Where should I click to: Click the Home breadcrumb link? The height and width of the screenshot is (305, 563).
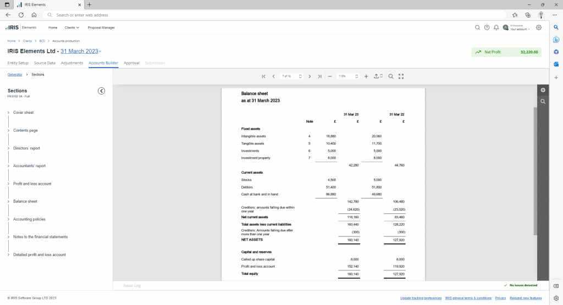click(x=12, y=41)
